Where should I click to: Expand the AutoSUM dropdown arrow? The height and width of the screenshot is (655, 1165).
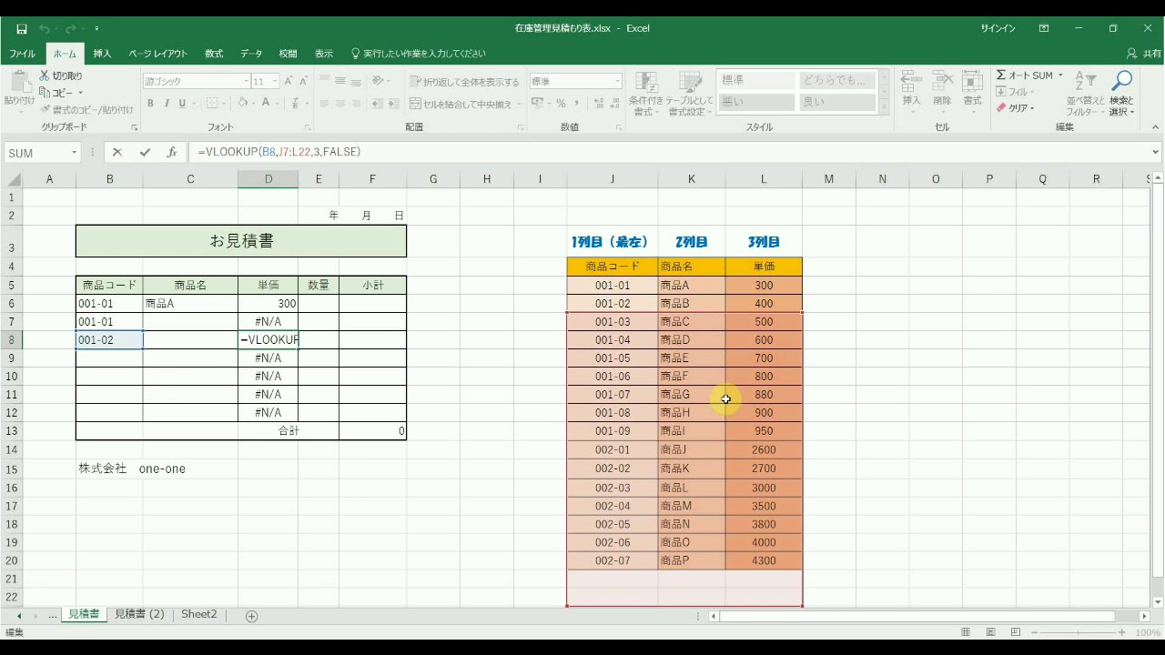1060,76
